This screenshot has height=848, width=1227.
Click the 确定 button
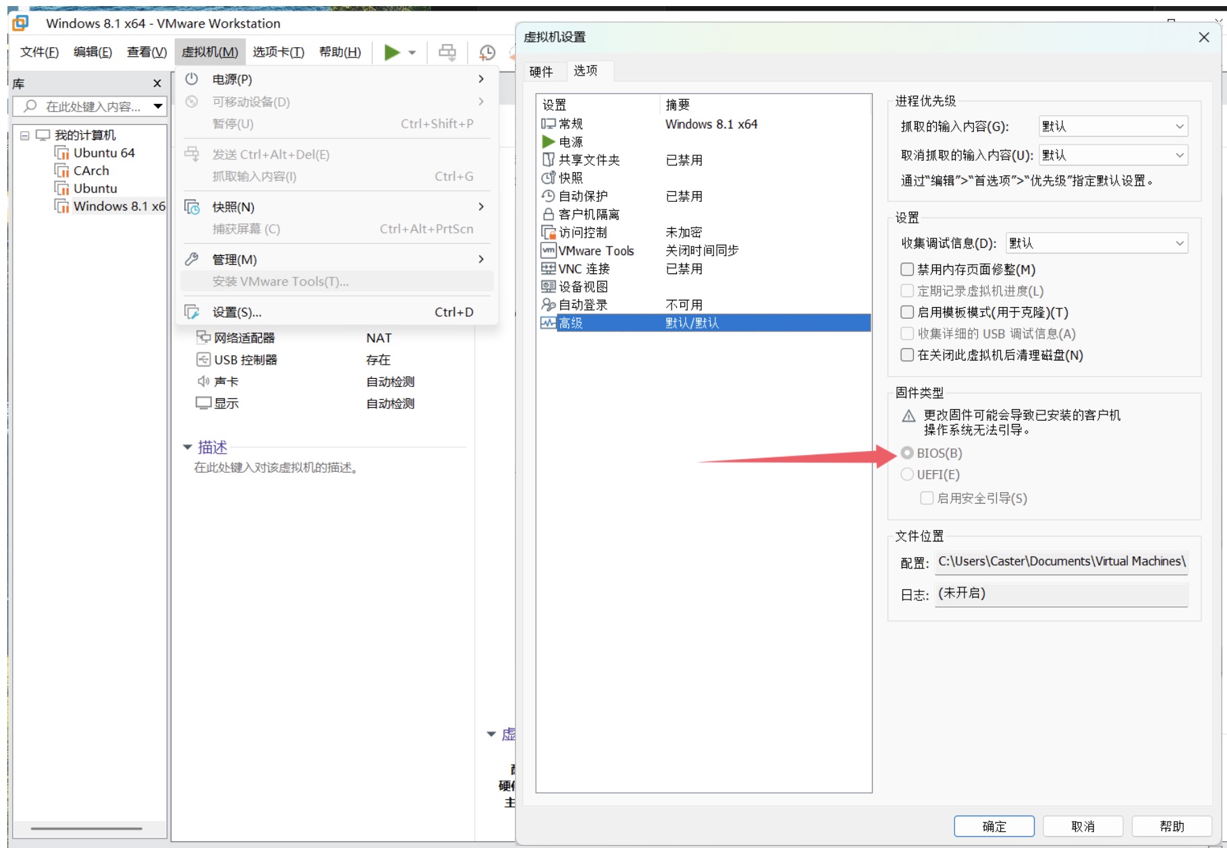994,826
